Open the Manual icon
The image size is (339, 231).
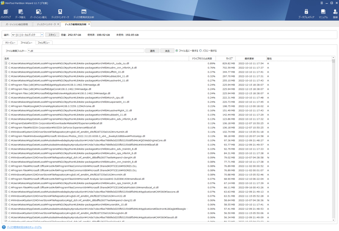click(x=323, y=14)
